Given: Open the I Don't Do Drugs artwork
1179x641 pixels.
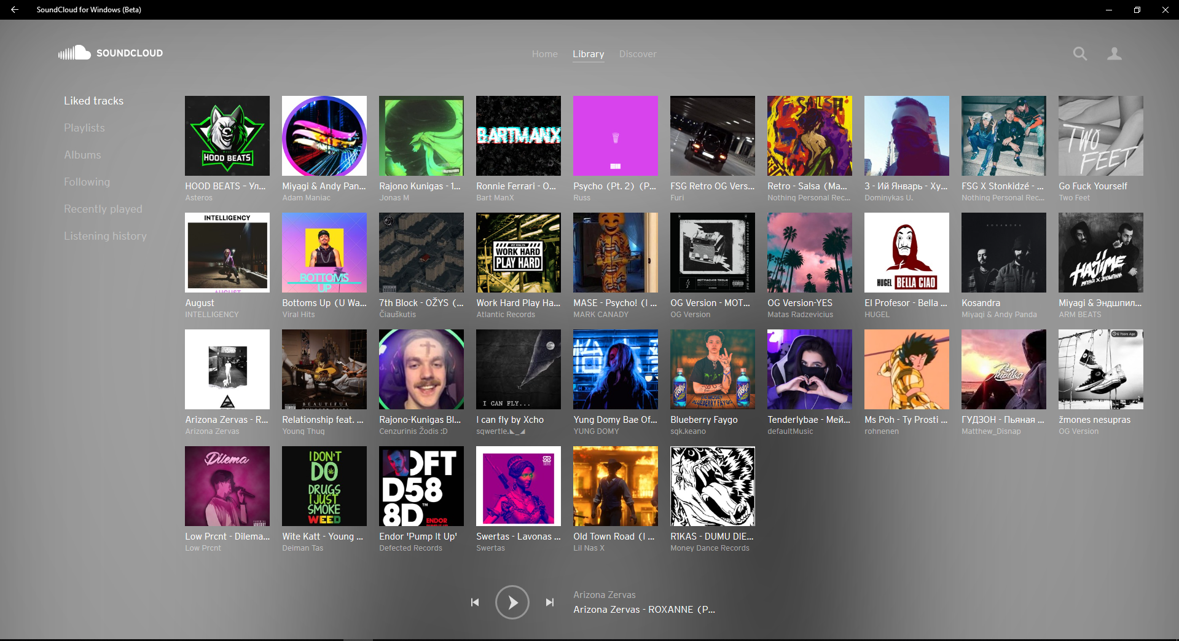Looking at the screenshot, I should [324, 486].
